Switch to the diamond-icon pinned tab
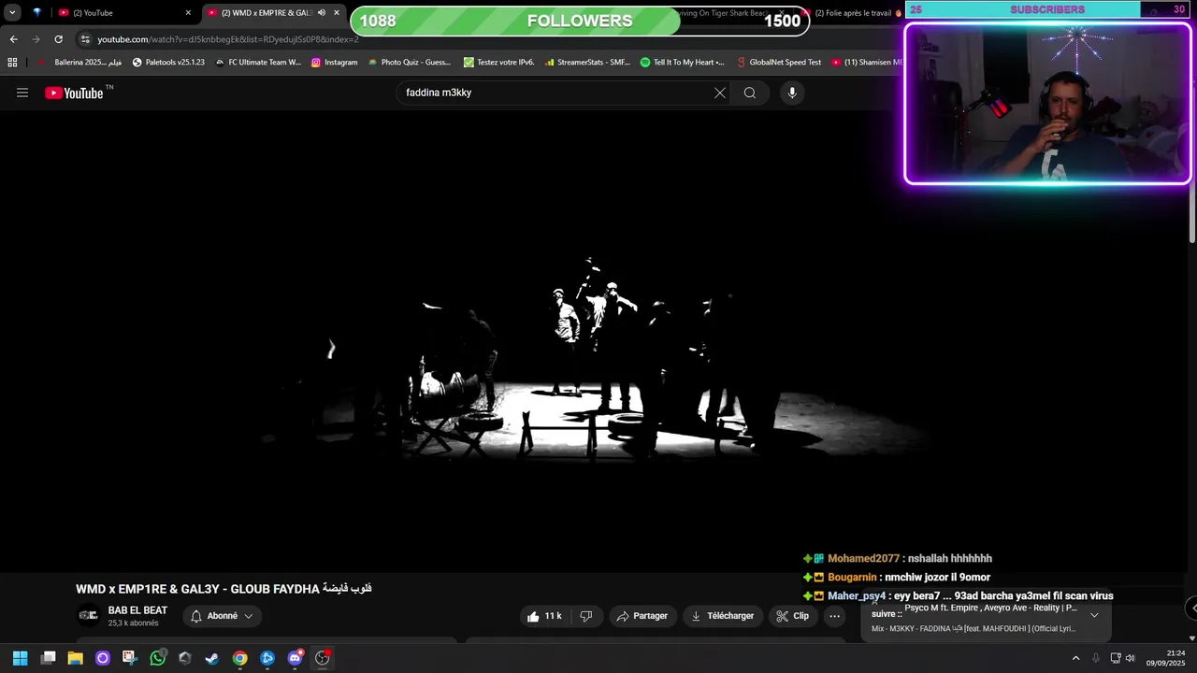The image size is (1197, 673). point(36,13)
